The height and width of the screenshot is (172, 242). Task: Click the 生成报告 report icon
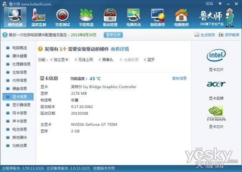(x=197, y=34)
